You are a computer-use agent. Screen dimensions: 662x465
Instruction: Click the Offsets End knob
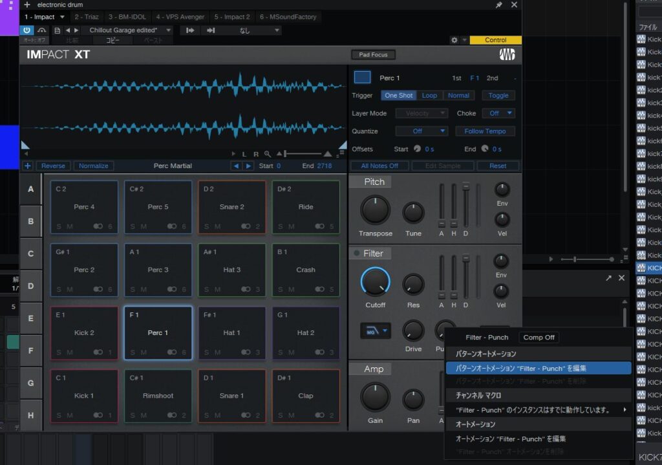485,149
